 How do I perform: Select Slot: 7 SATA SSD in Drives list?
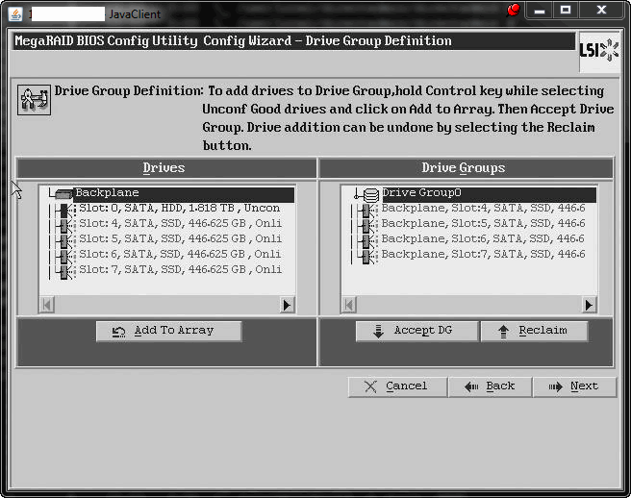180,269
